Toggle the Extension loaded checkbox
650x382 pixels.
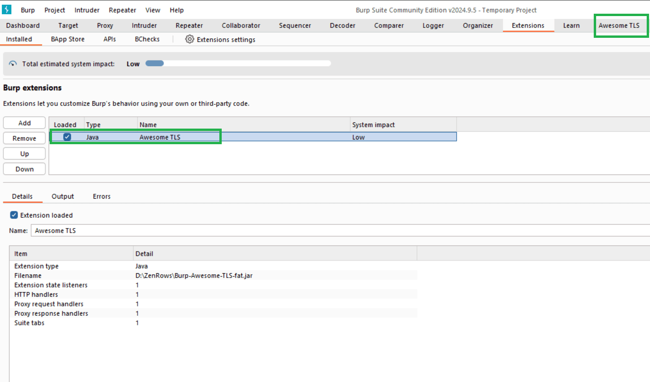[x=14, y=215]
